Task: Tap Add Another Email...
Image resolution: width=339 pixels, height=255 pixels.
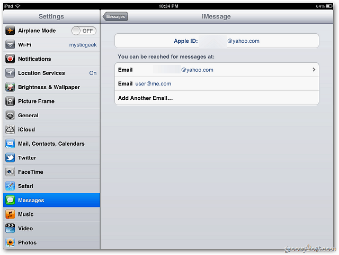Action: point(217,98)
